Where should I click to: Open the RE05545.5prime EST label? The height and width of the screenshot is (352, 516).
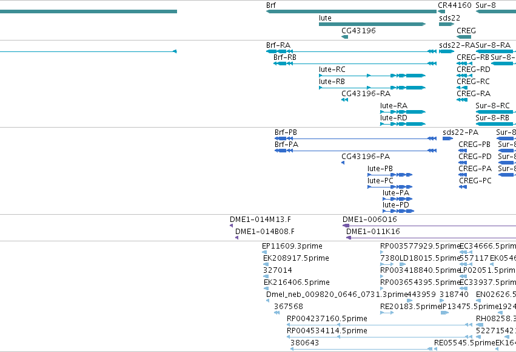coord(464,343)
